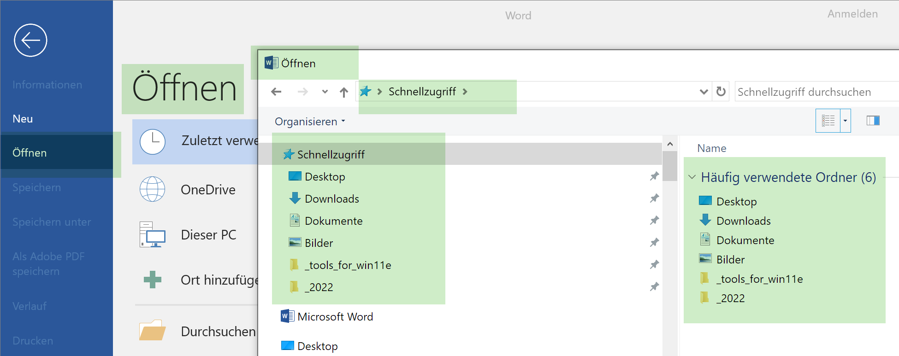The image size is (899, 356).
Task: Click the pin icon beside Downloads
Action: [654, 198]
